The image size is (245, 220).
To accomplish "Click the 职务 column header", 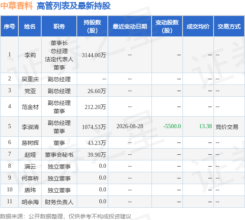I will (59, 27).
